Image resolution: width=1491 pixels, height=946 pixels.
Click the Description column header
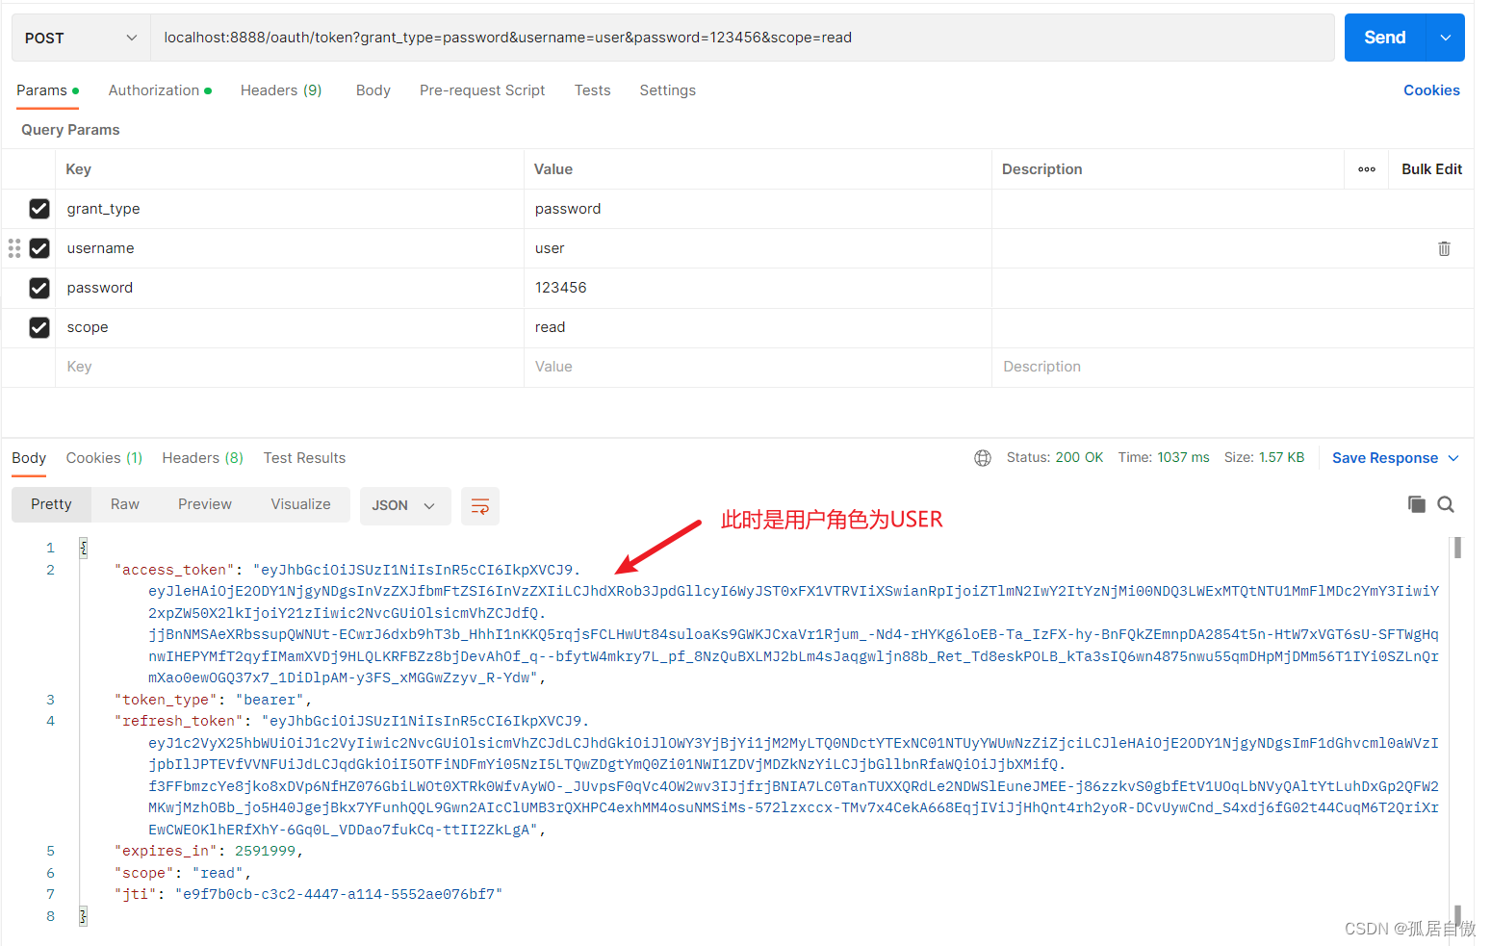[1041, 169]
